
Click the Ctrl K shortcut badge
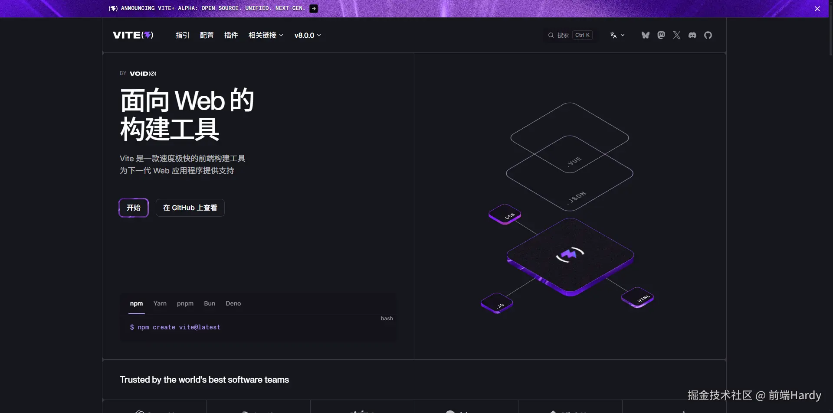(x=583, y=35)
